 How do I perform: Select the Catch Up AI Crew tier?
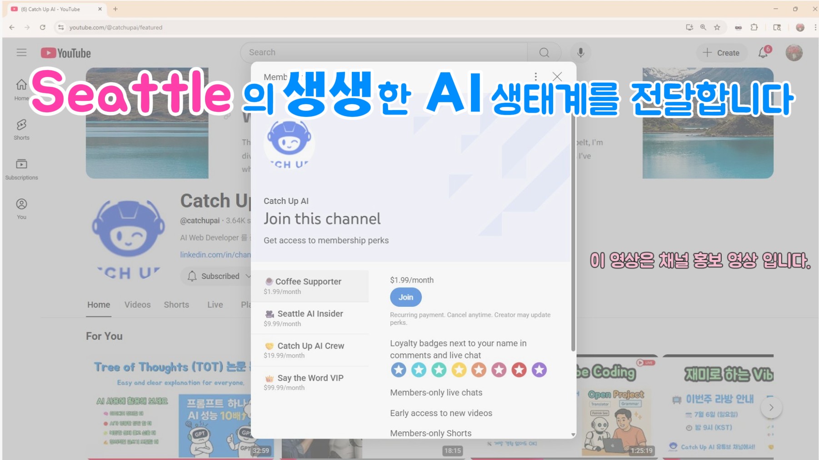point(310,350)
